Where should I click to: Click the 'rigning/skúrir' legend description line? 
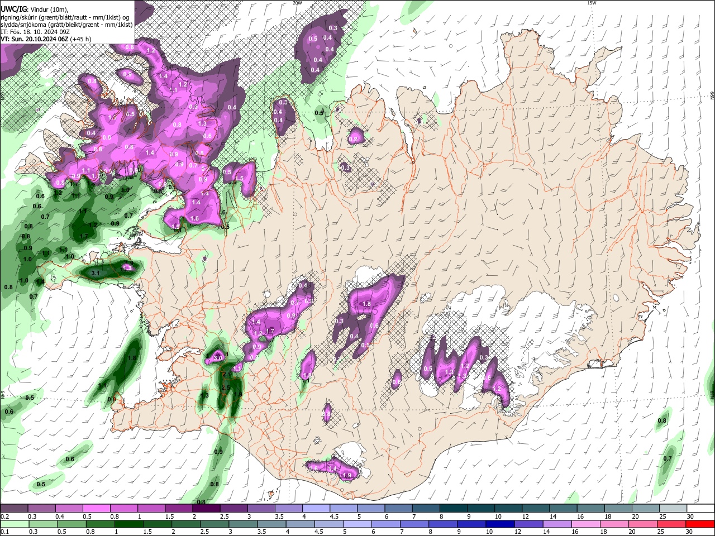coord(65,17)
